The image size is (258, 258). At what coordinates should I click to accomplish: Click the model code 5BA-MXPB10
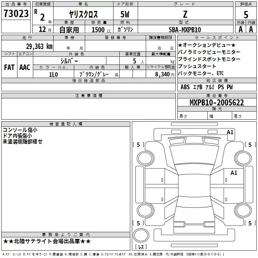tap(185, 29)
